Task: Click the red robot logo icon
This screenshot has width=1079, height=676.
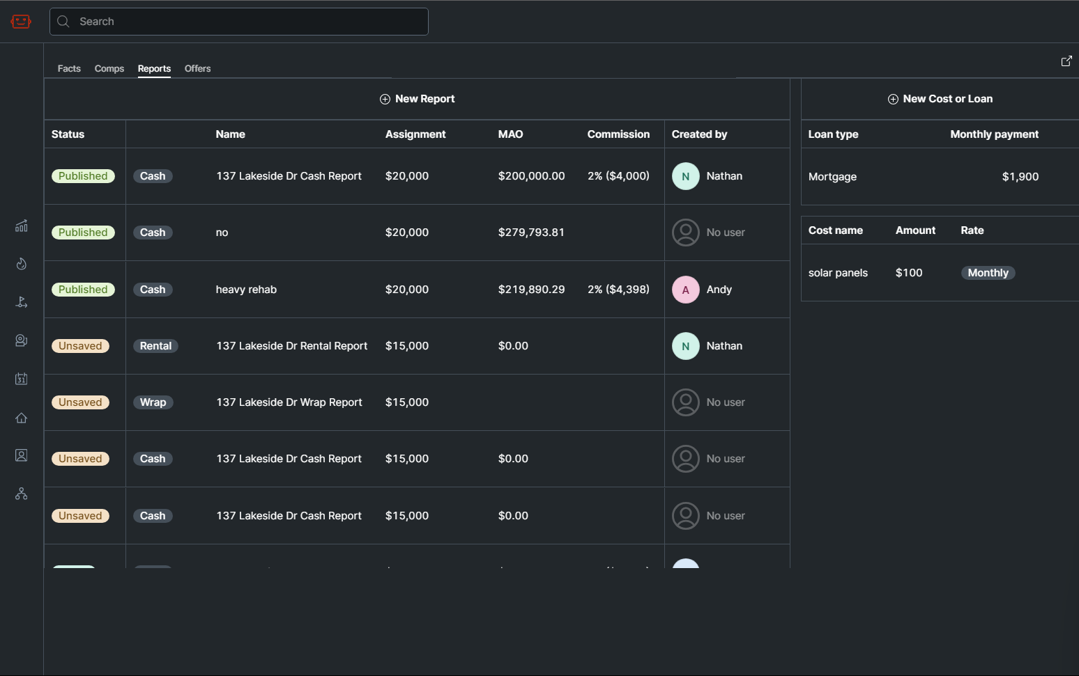Action: coord(21,22)
